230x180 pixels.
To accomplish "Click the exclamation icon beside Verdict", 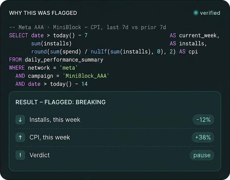I will pos(20,155).
